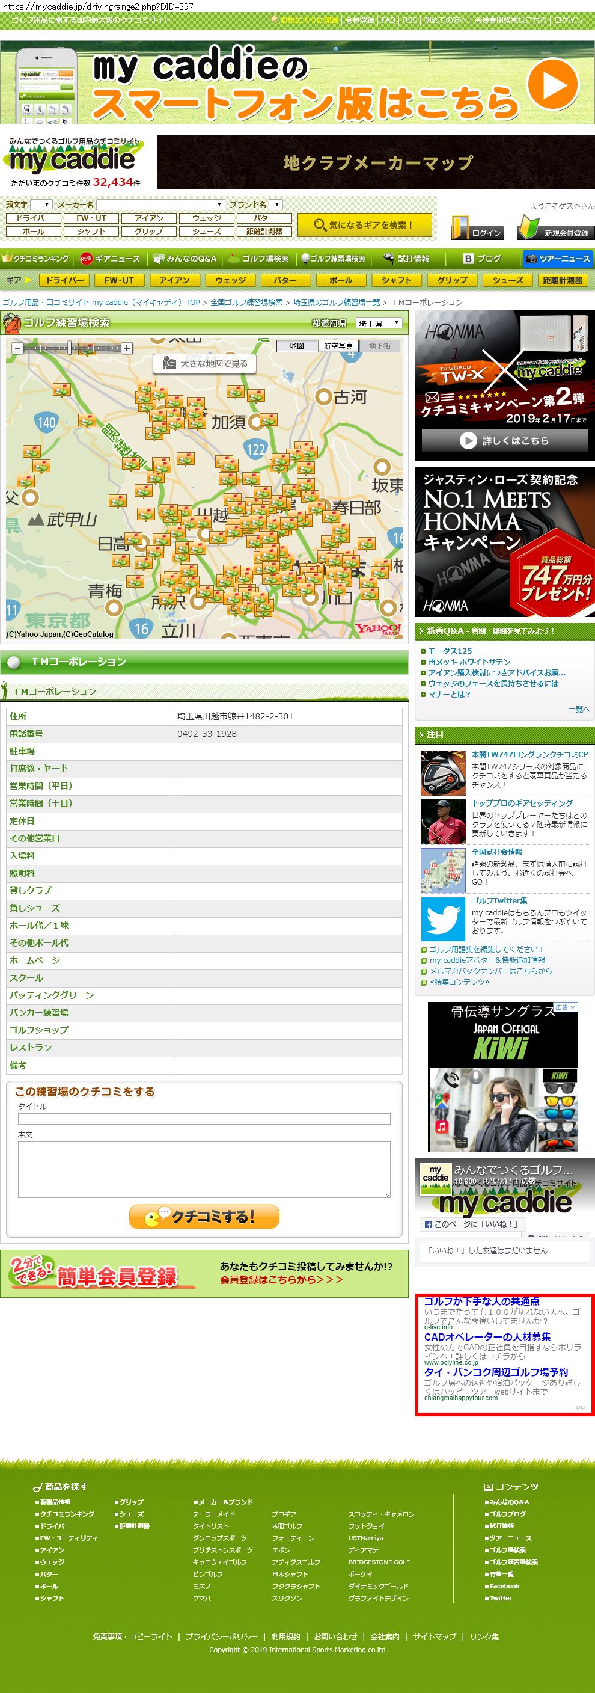The width and height of the screenshot is (595, 1693).
Task: Open the FAQ link in top bar
Action: pos(389,20)
